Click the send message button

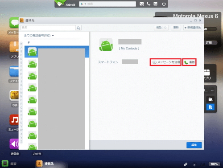point(165,62)
